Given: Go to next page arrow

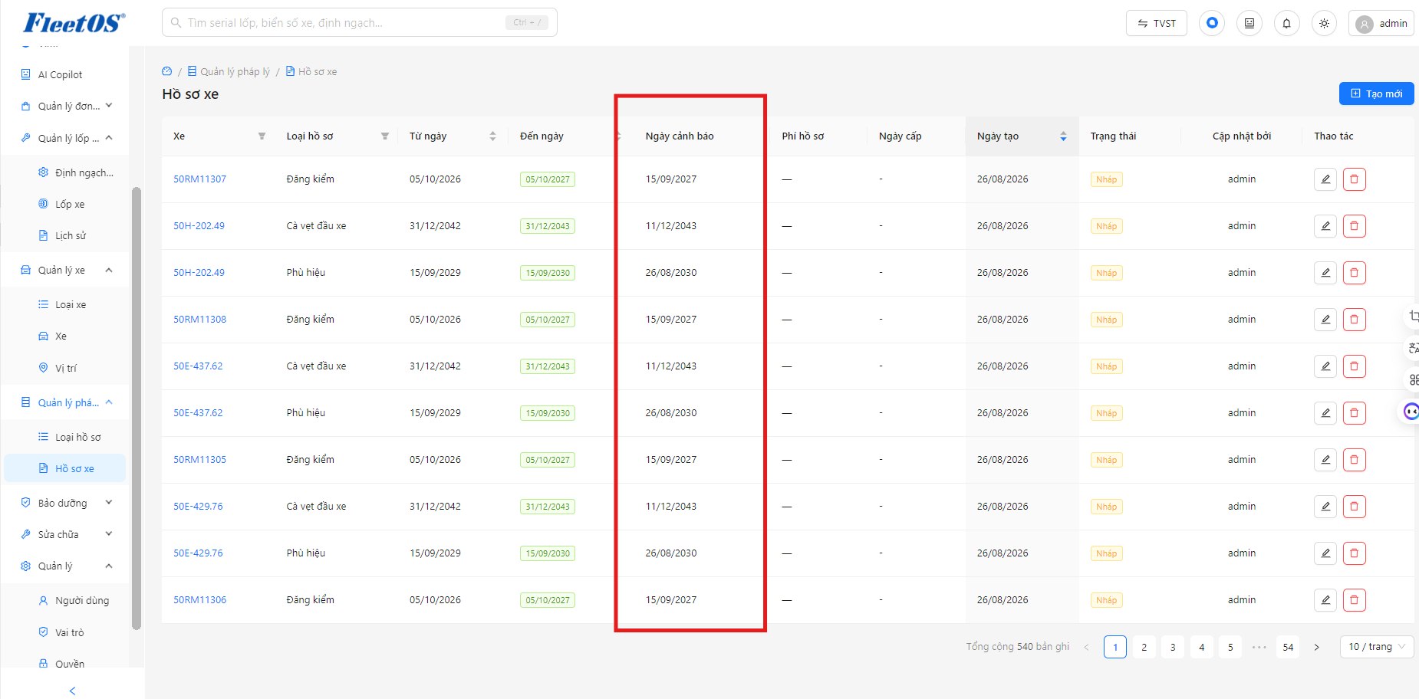Looking at the screenshot, I should [x=1316, y=647].
